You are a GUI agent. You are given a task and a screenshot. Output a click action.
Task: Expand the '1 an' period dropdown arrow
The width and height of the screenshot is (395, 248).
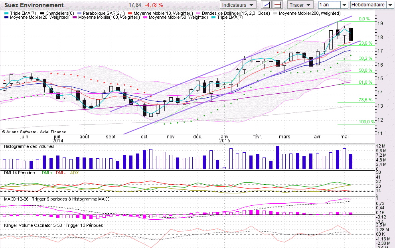(x=344, y=5)
